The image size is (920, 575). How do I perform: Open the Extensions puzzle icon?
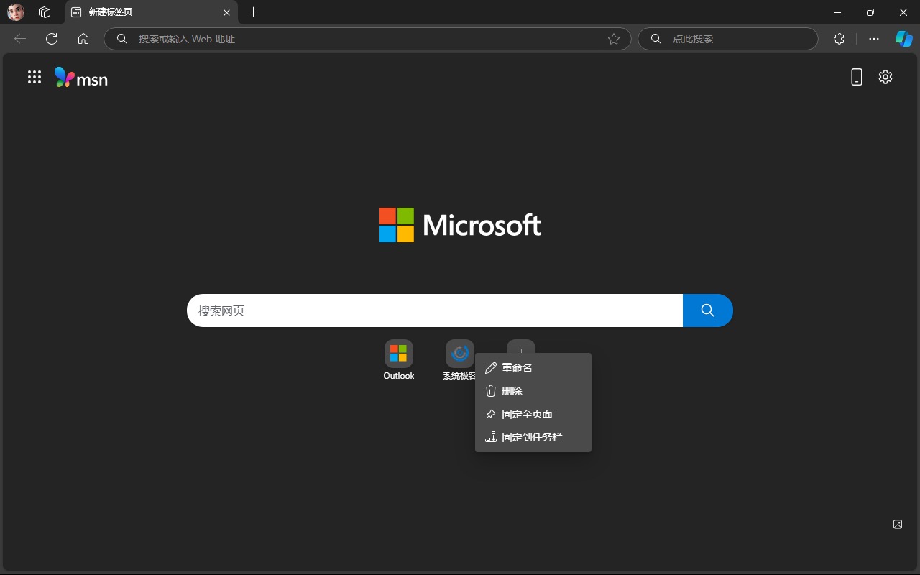coord(839,39)
